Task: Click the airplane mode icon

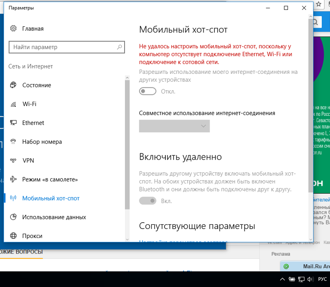Action: [13, 179]
